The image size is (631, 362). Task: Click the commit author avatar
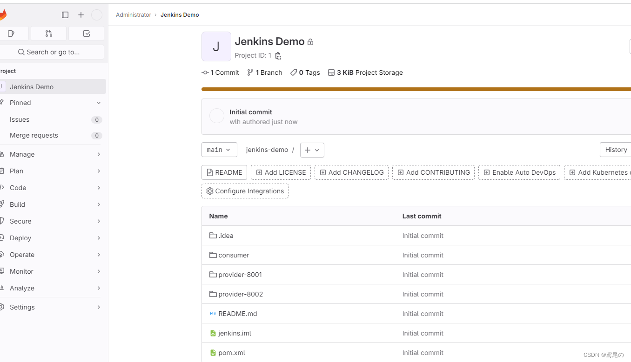point(217,116)
